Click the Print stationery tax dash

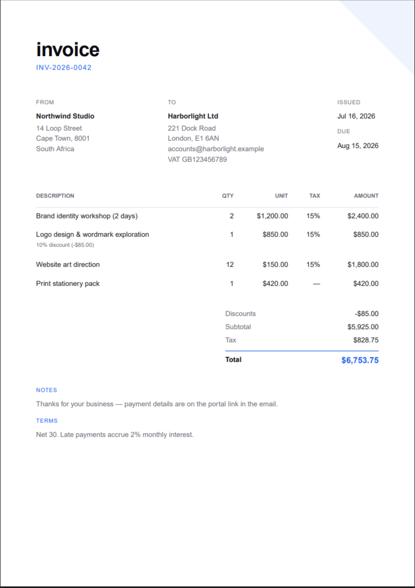[x=316, y=284]
